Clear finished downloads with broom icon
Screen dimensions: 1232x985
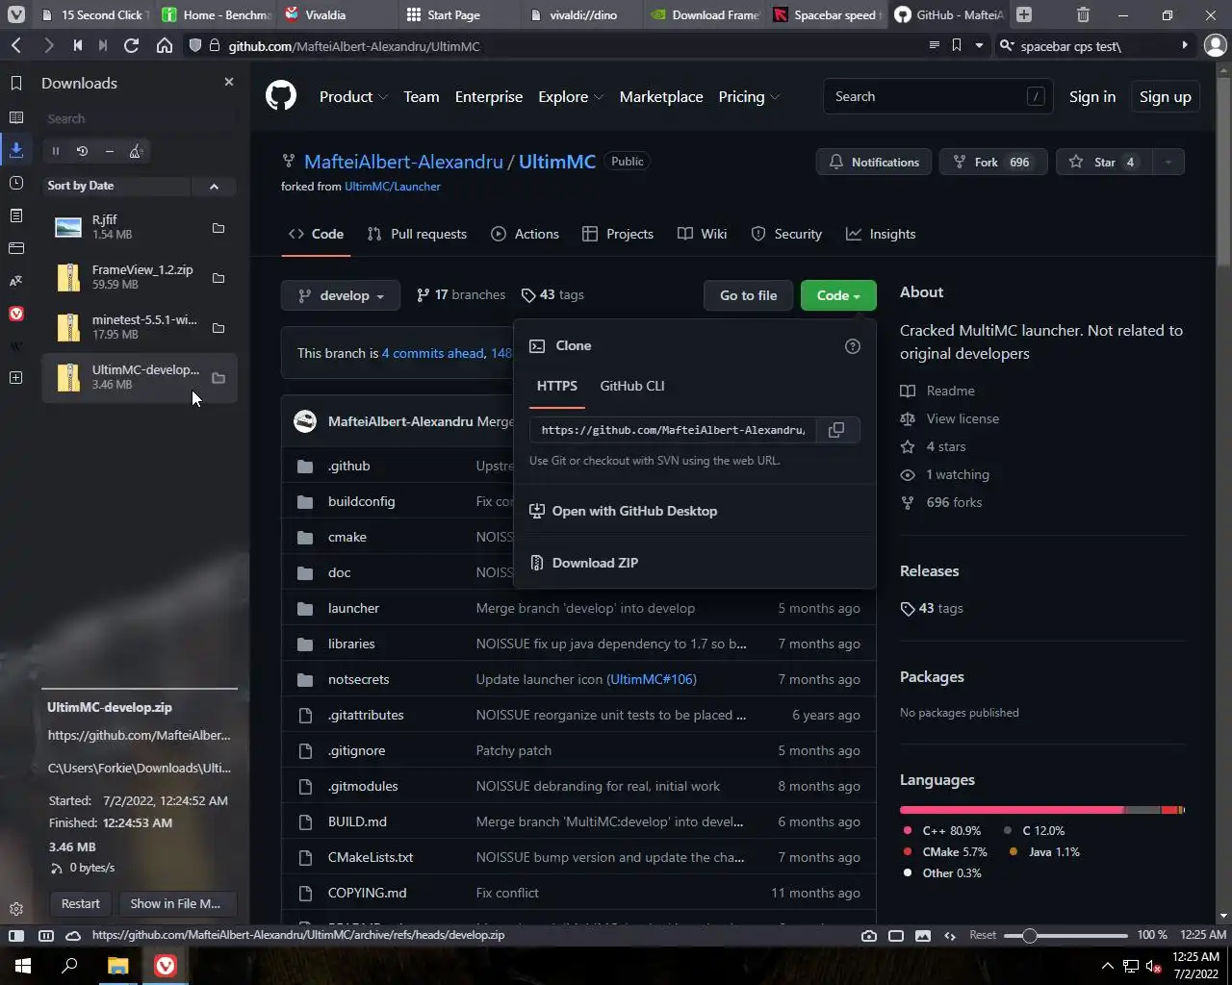(137, 151)
